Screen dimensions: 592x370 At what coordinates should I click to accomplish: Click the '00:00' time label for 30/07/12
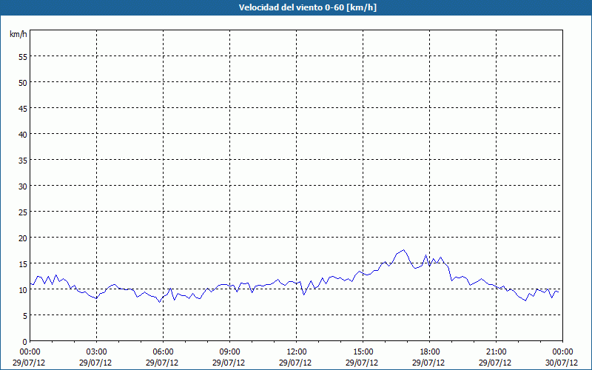(x=562, y=352)
